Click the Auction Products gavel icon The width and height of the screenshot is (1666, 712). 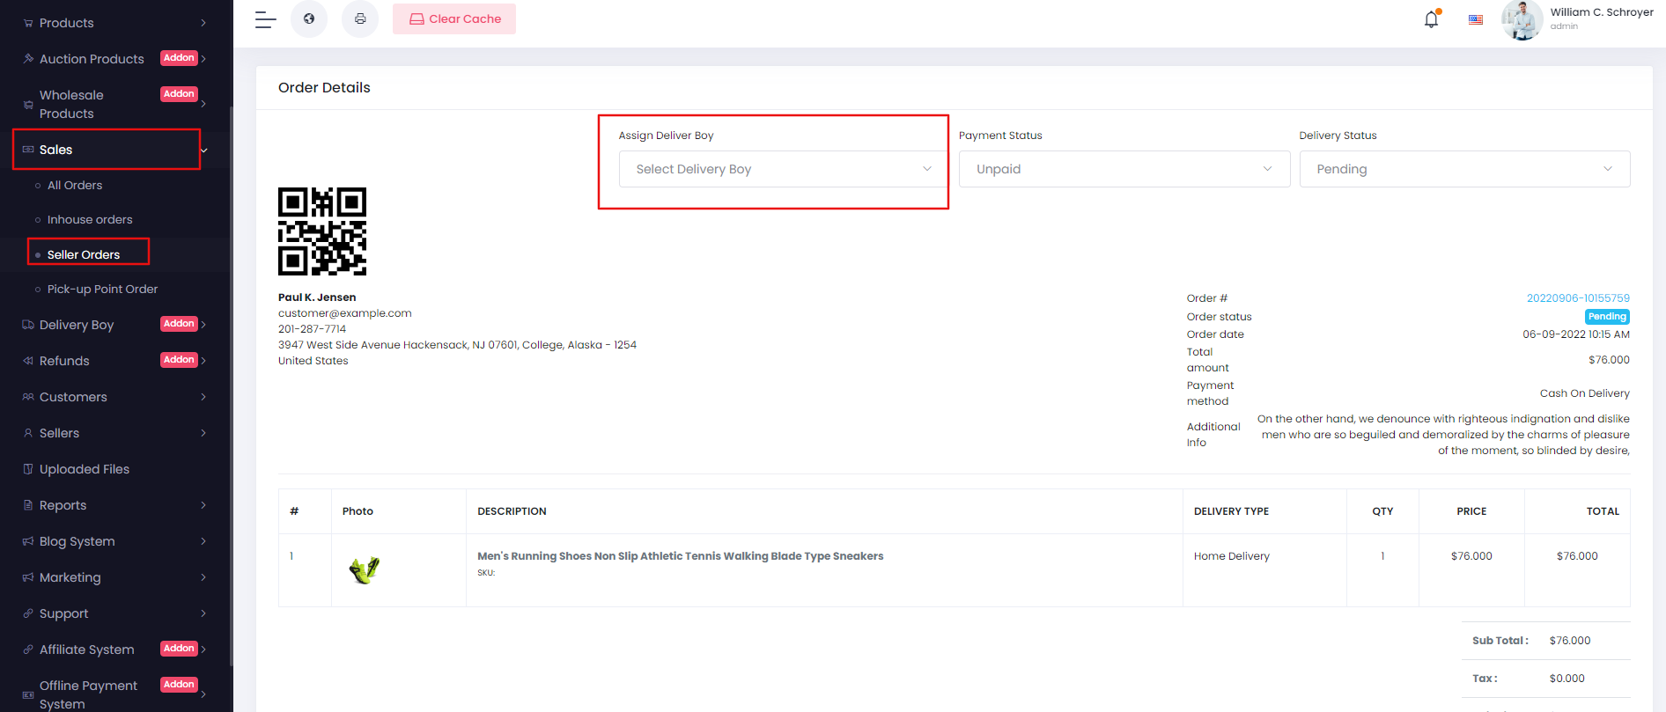[28, 59]
